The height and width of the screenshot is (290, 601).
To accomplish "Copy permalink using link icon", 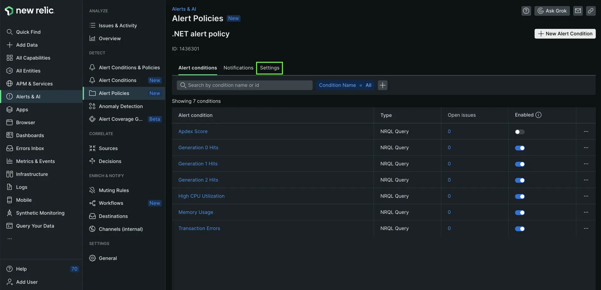I will [591, 11].
